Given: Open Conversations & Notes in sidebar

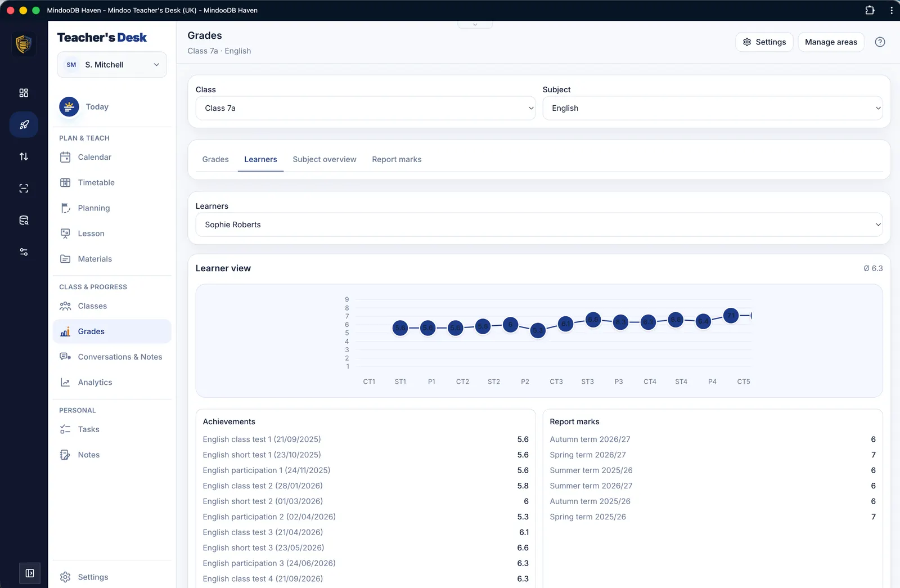Looking at the screenshot, I should [112, 357].
